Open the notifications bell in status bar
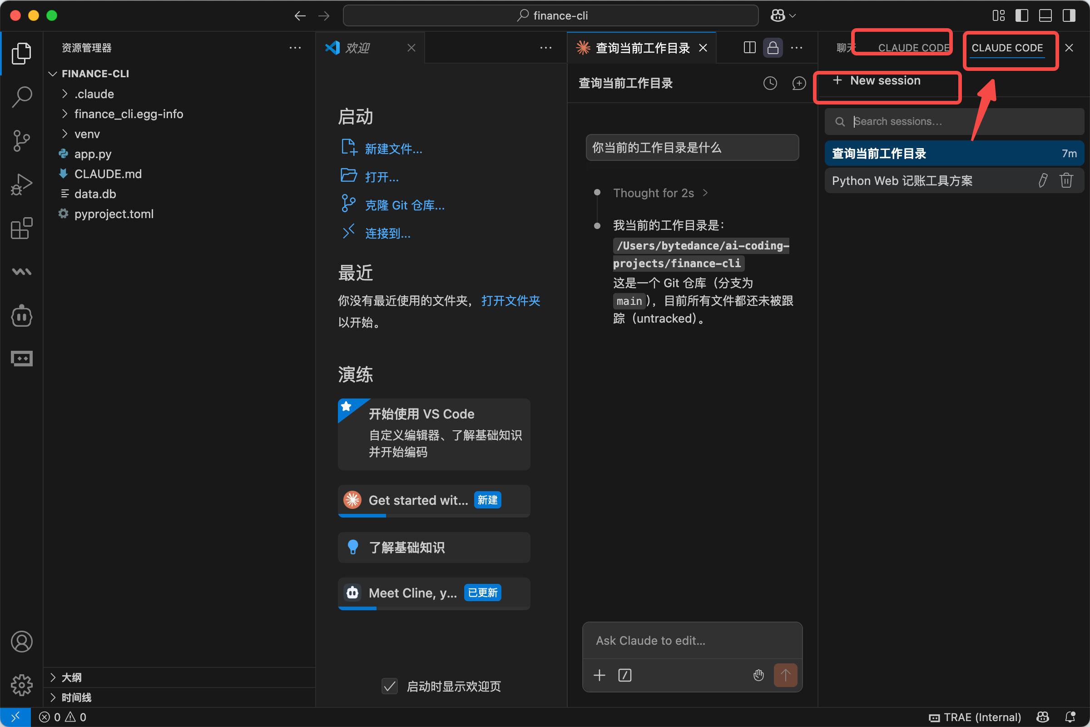 pyautogui.click(x=1070, y=717)
